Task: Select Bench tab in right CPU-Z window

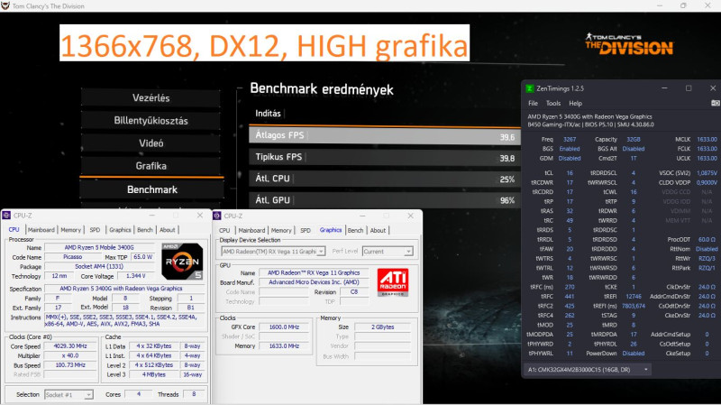Action: [x=355, y=230]
